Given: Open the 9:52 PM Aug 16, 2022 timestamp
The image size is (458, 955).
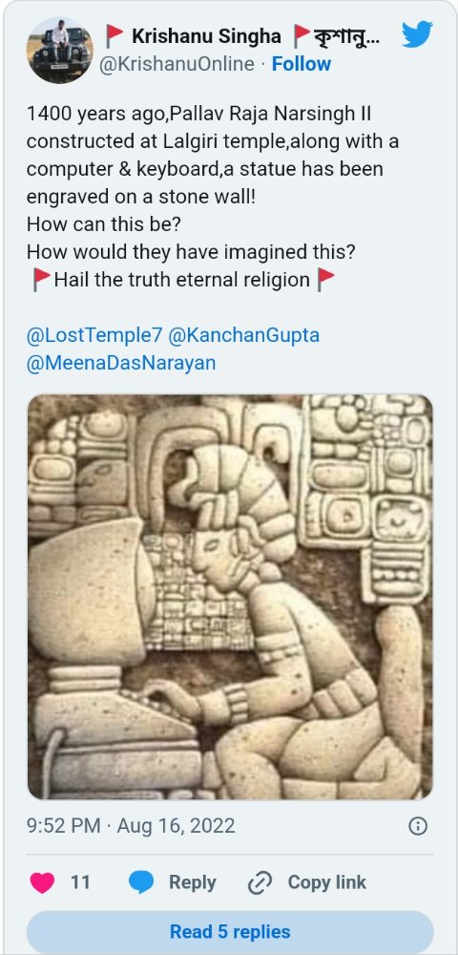Looking at the screenshot, I should click(x=131, y=826).
